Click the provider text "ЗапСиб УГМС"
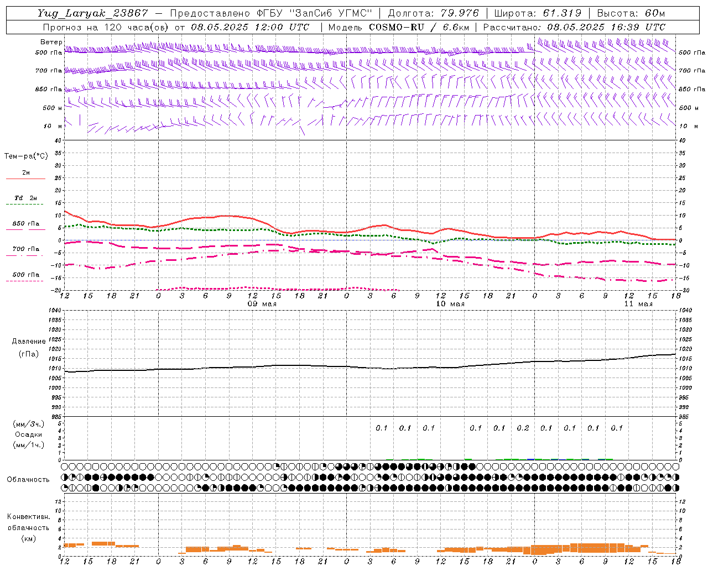Viewport: 708px width, 566px height. 331,13
